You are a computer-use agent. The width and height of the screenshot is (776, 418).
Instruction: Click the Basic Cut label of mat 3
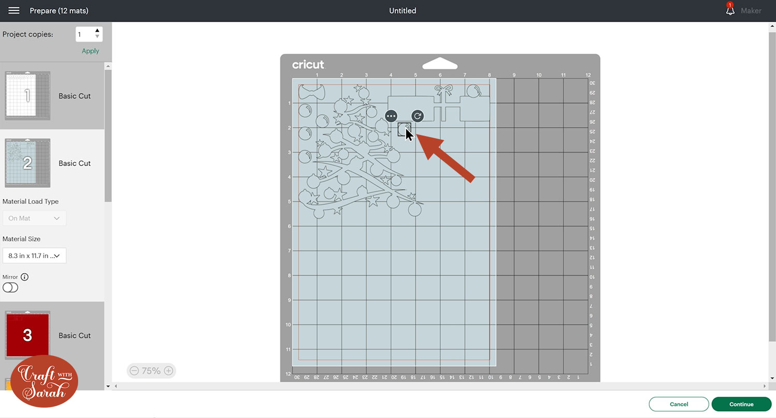pos(74,335)
